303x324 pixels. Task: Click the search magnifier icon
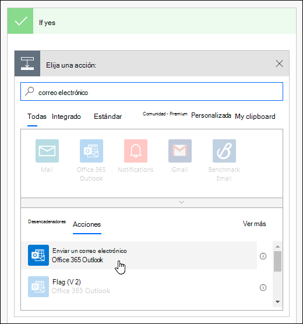[x=30, y=91]
